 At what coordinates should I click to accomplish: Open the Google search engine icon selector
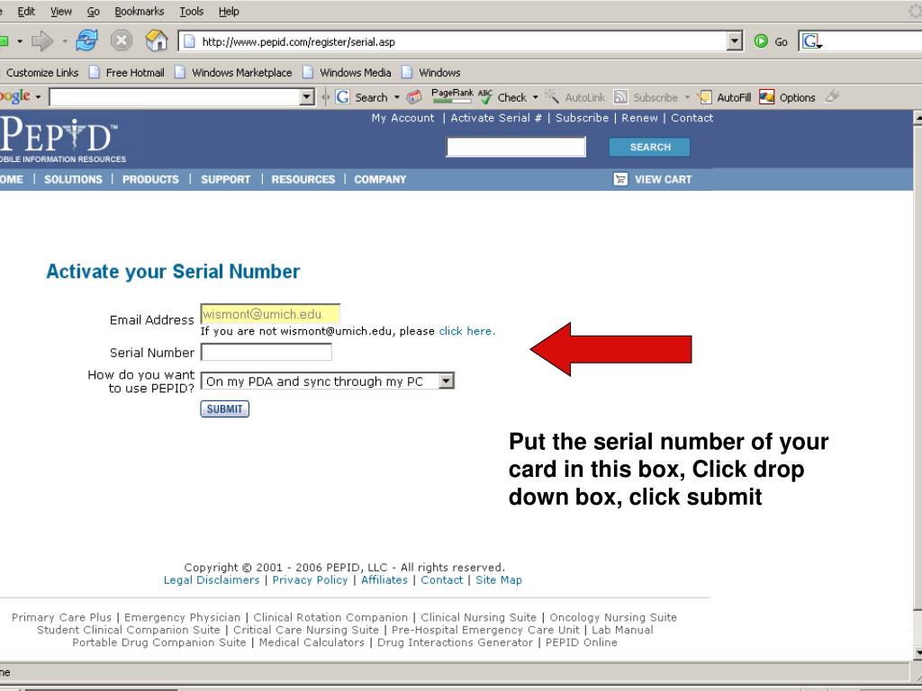tap(811, 41)
